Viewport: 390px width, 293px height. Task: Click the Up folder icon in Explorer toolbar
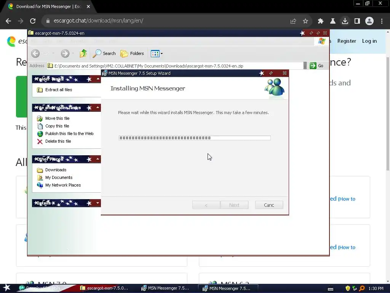[x=83, y=53]
